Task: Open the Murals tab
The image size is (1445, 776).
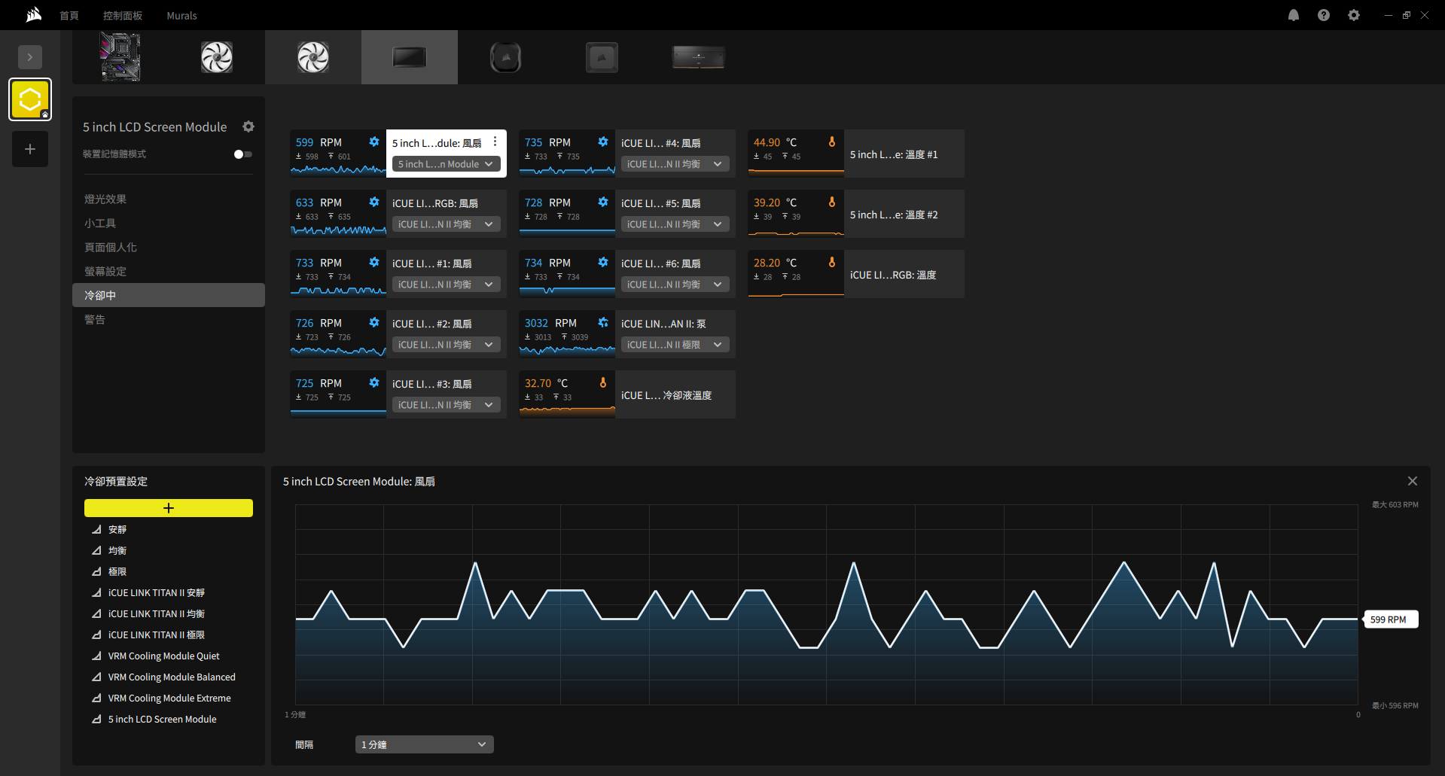Action: click(181, 15)
